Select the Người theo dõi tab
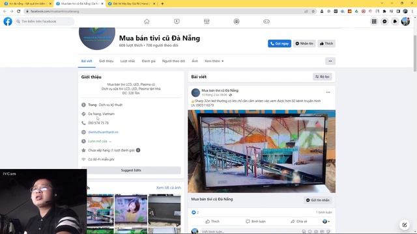417x234 pixels. [x=173, y=61]
